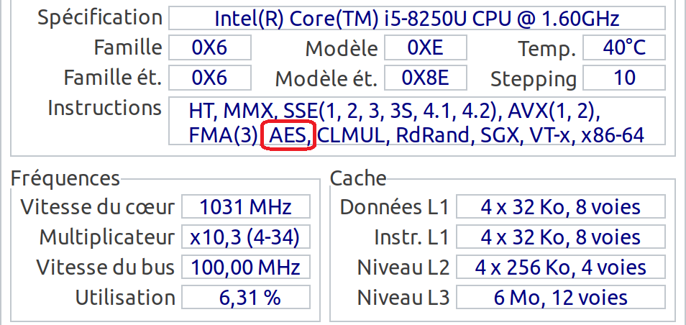Click the Utilisation percentage field
The image size is (686, 325).
point(246,297)
